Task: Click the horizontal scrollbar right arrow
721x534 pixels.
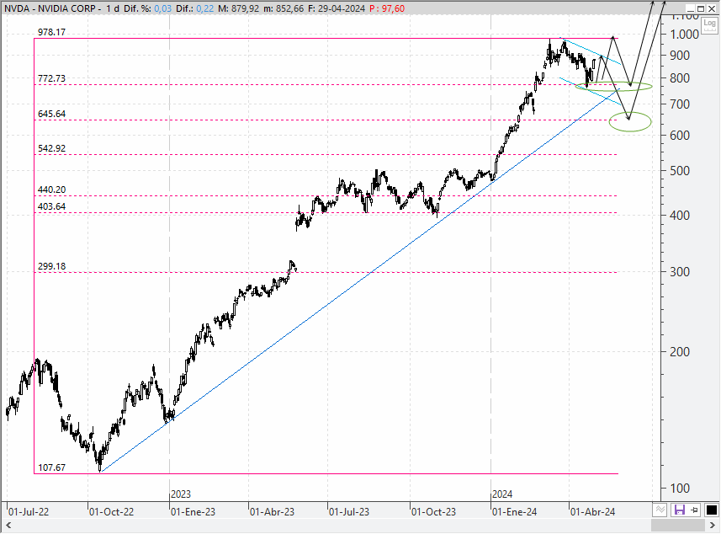Action: pos(713,526)
